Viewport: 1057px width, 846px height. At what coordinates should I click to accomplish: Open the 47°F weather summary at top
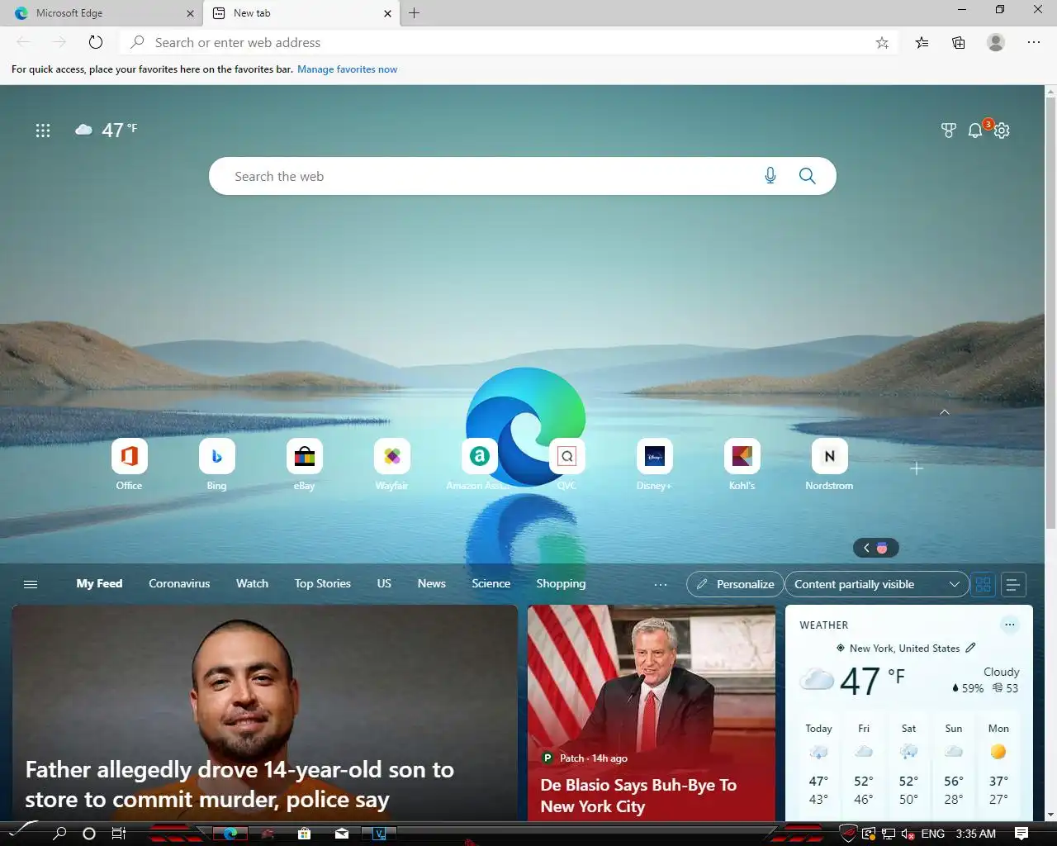107,130
